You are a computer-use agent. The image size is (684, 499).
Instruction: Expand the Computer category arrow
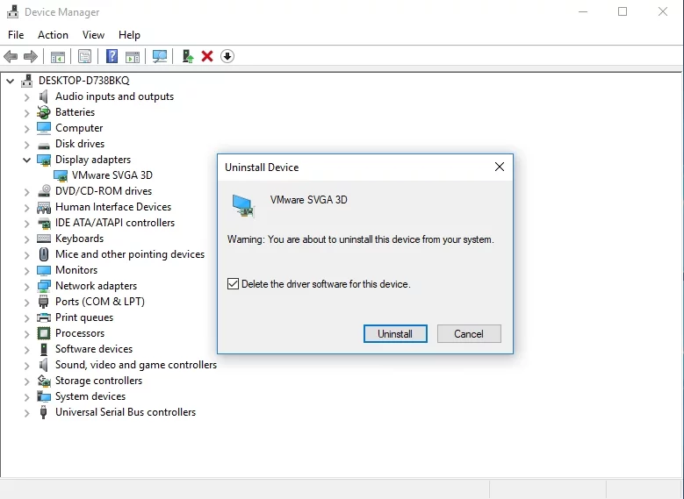(x=26, y=129)
